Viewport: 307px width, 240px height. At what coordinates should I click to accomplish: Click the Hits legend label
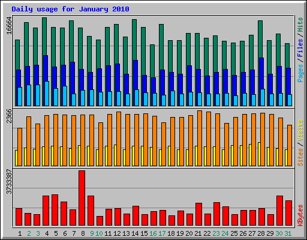(300, 25)
